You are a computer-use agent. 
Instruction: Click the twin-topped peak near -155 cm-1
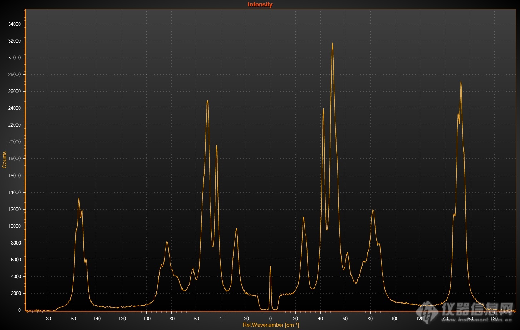click(79, 199)
